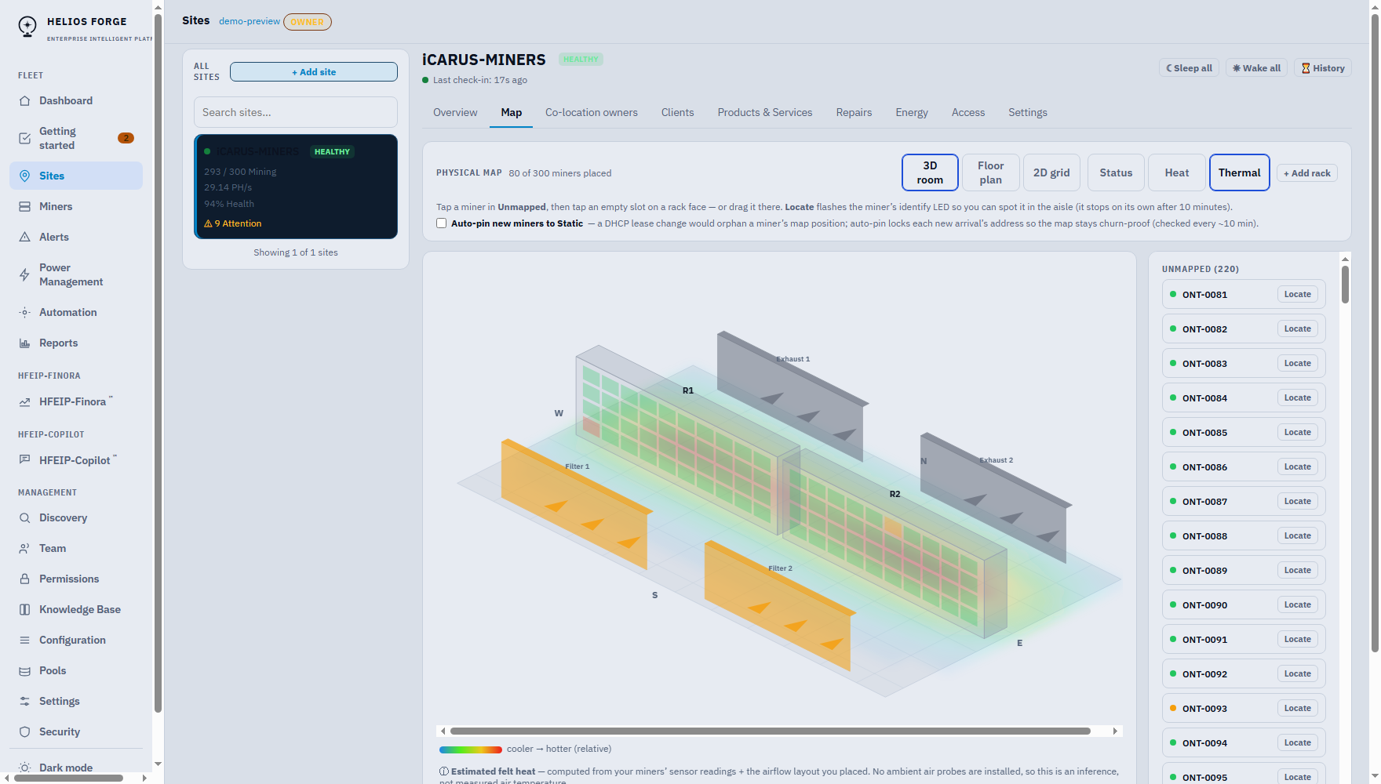Open Configuration via the list icon
This screenshot has height=784, width=1381.
click(24, 640)
